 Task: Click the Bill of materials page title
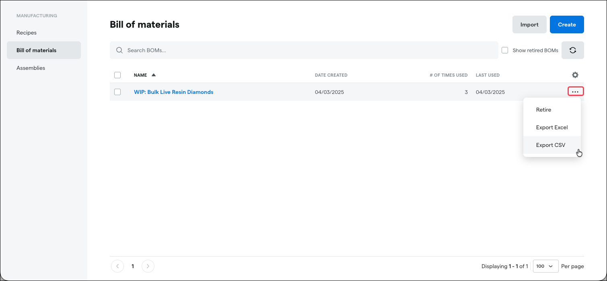pyautogui.click(x=144, y=24)
